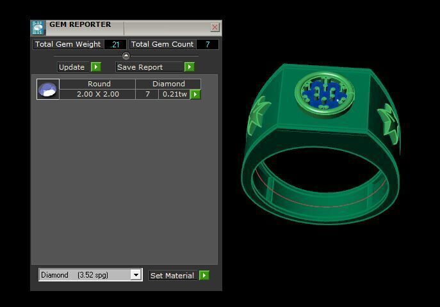Click the Gem Reporter panel icon
Viewport: 440px width, 307px height.
click(x=38, y=28)
